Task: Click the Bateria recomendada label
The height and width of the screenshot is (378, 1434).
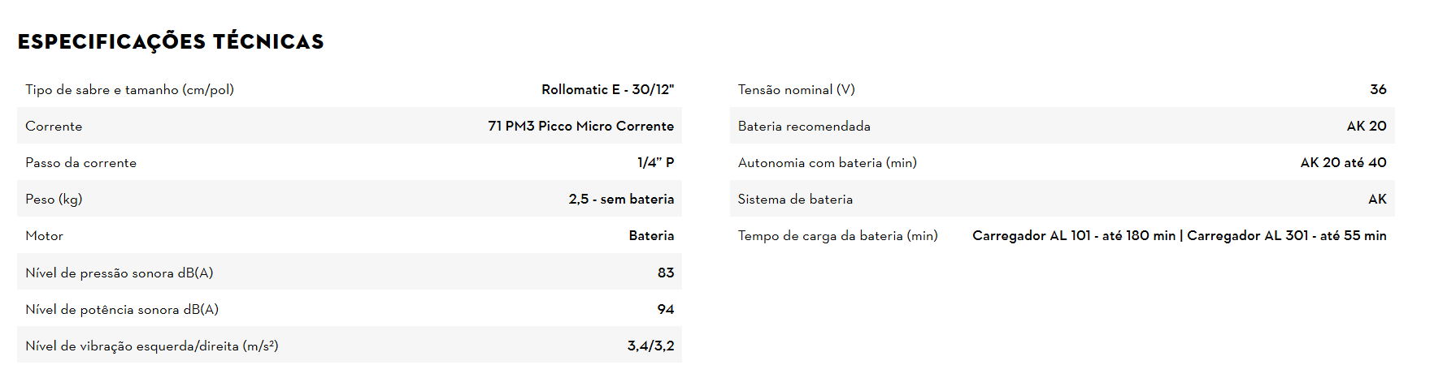Action: tap(803, 126)
